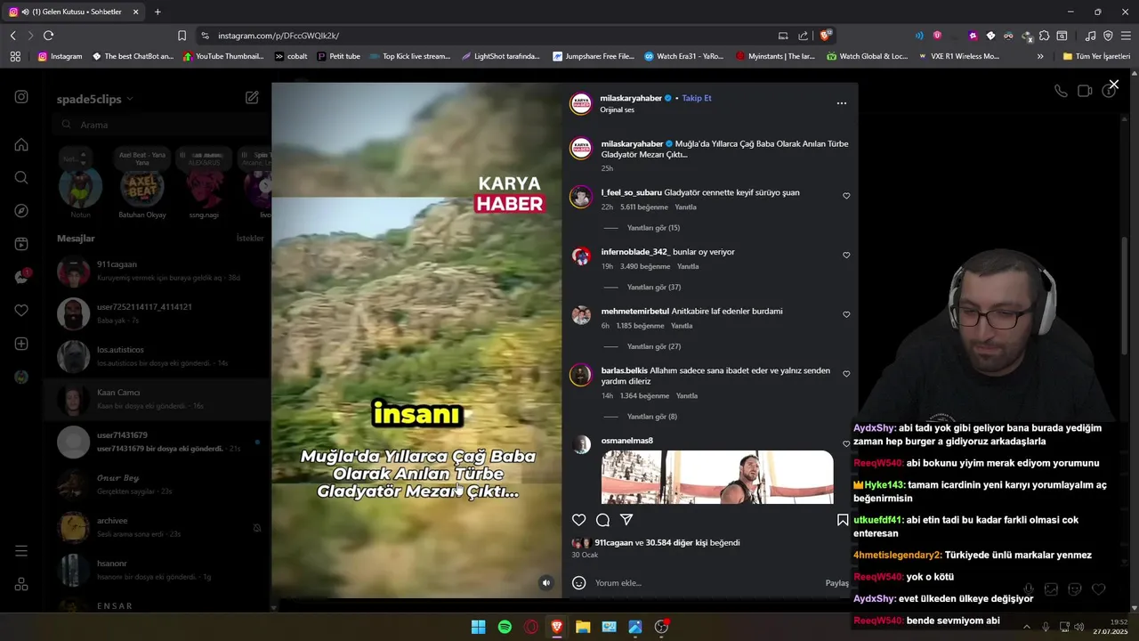Image resolution: width=1139 pixels, height=641 pixels.
Task: Open comment bubble icon under post
Action: (602, 520)
